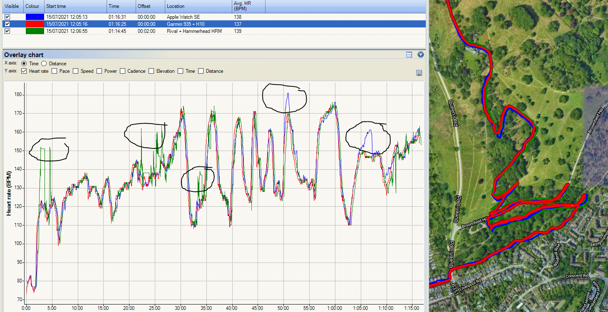Click the split-panel layout icon in Overlay chart header
The height and width of the screenshot is (312, 608).
click(409, 54)
